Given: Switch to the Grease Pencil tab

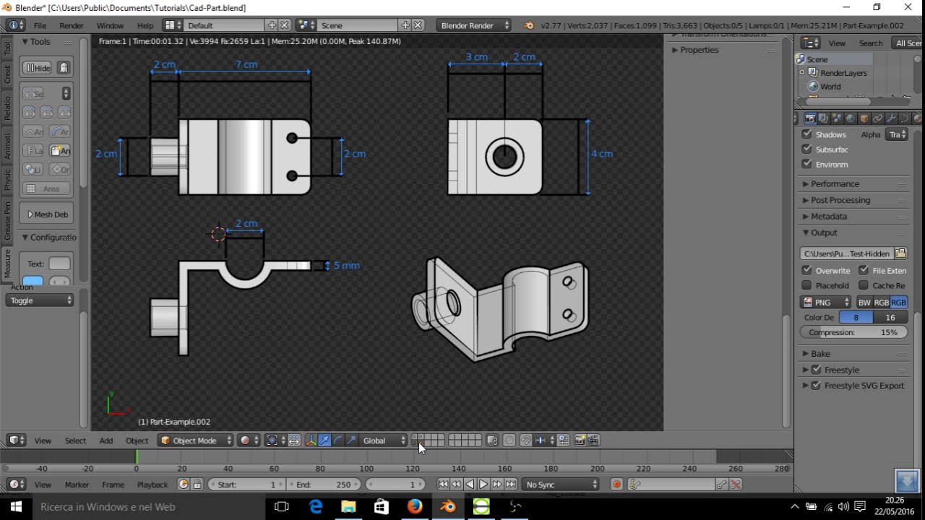Looking at the screenshot, I should pyautogui.click(x=8, y=220).
